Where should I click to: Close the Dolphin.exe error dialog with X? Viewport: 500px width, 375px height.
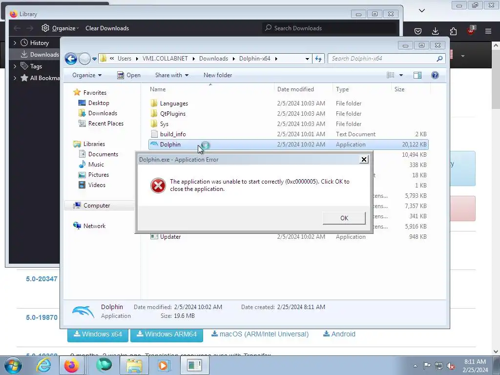[364, 160]
